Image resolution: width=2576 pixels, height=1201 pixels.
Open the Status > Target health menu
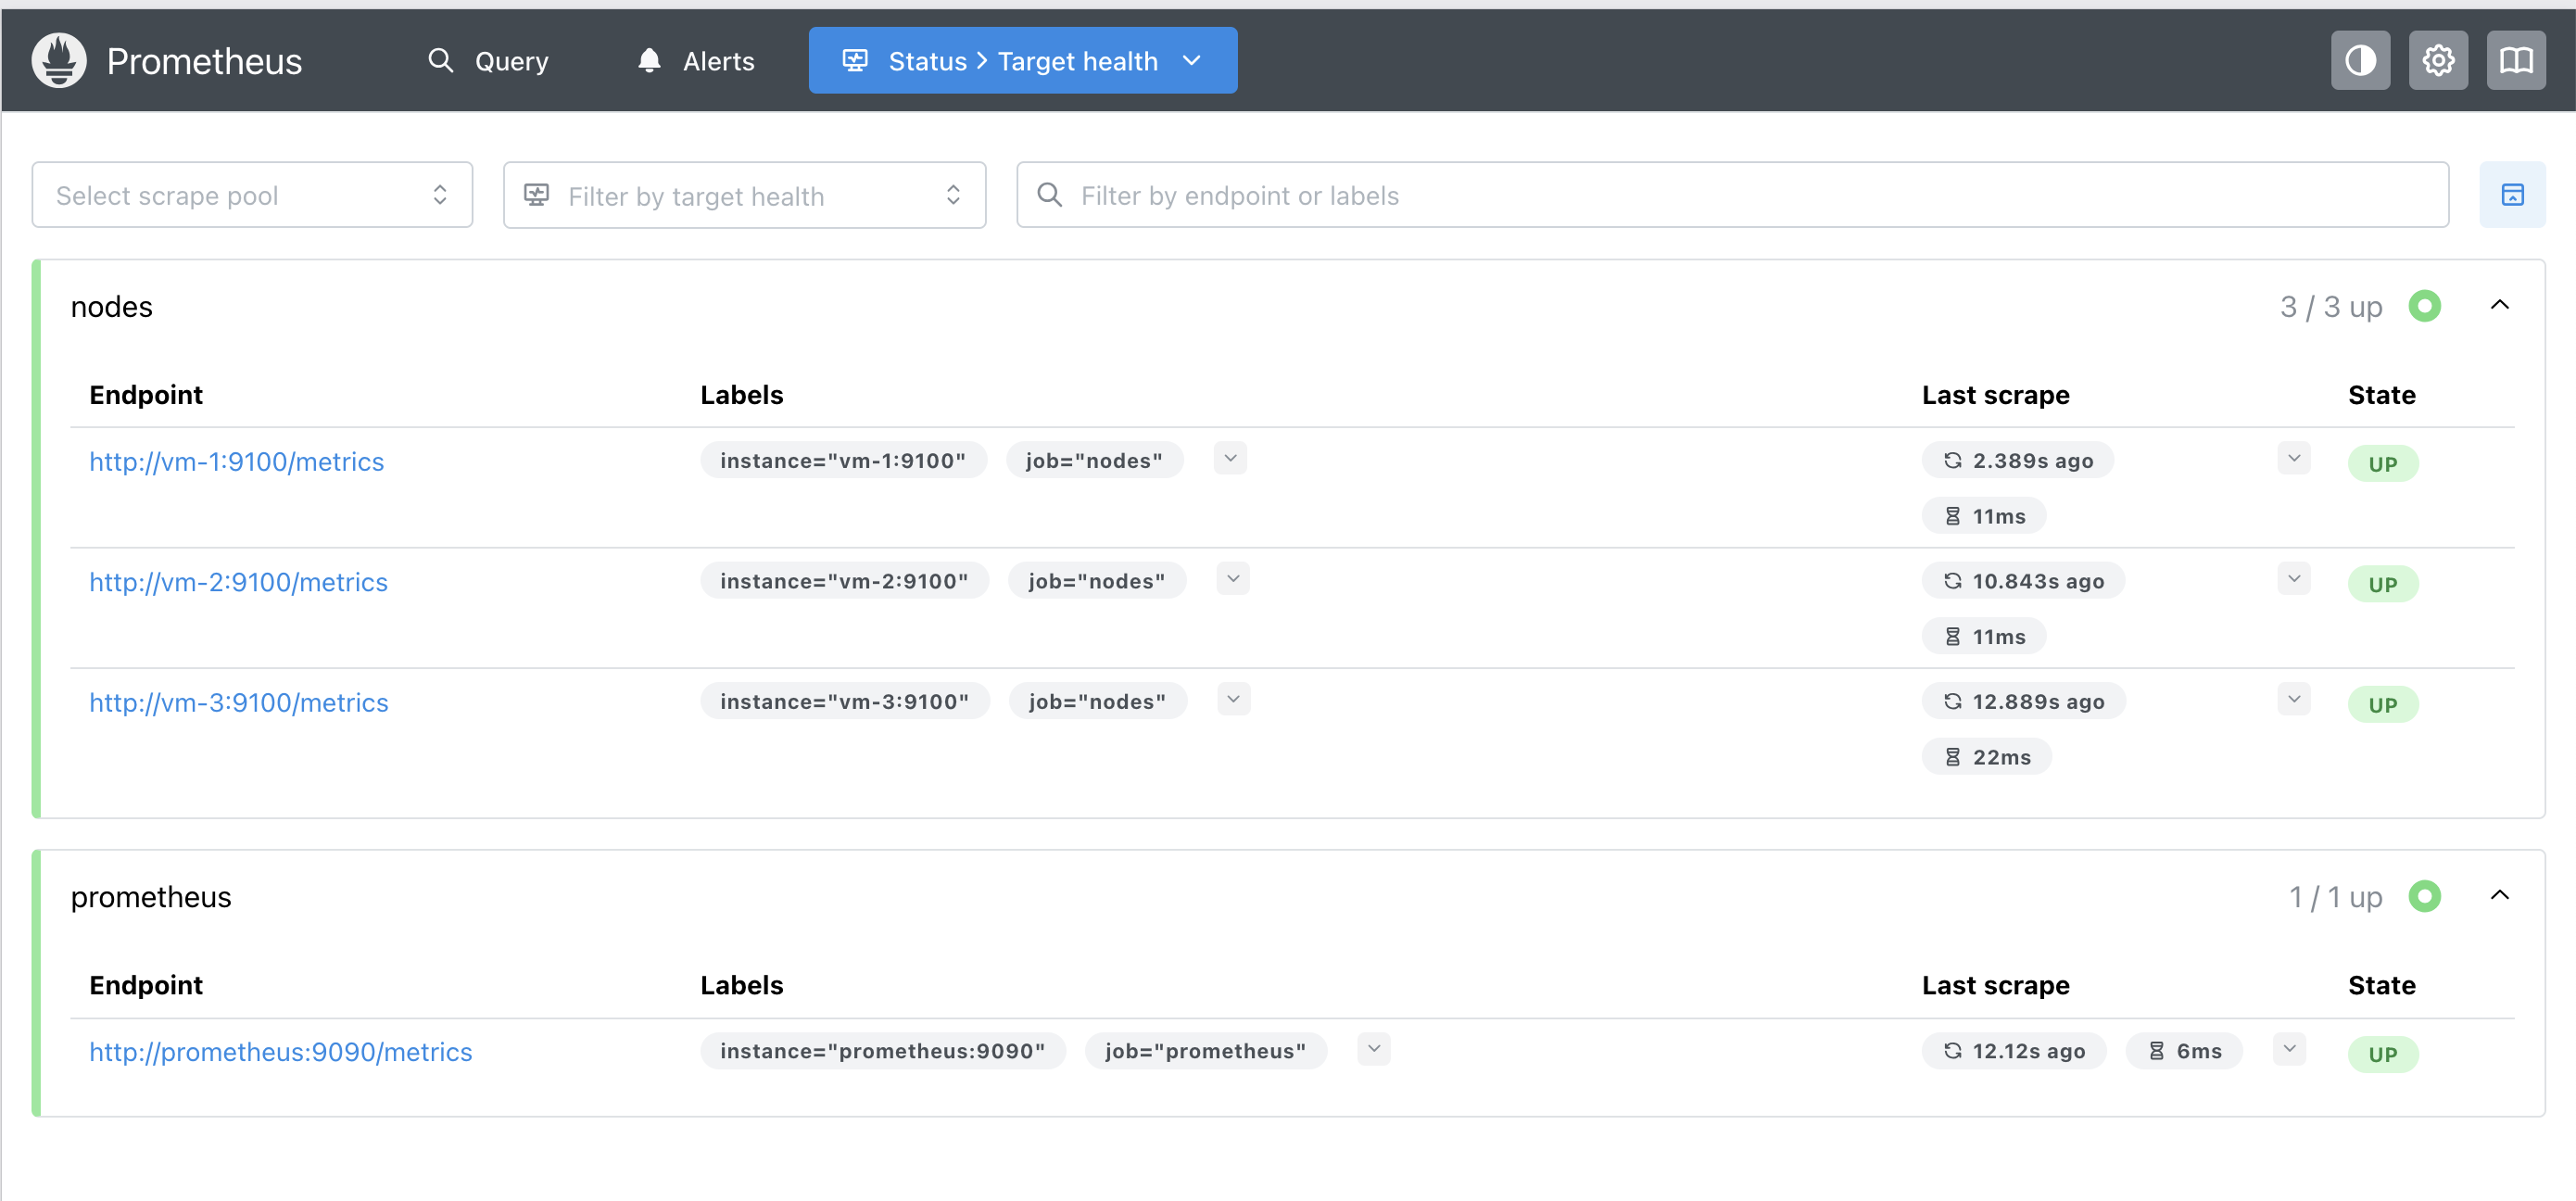click(x=1022, y=61)
